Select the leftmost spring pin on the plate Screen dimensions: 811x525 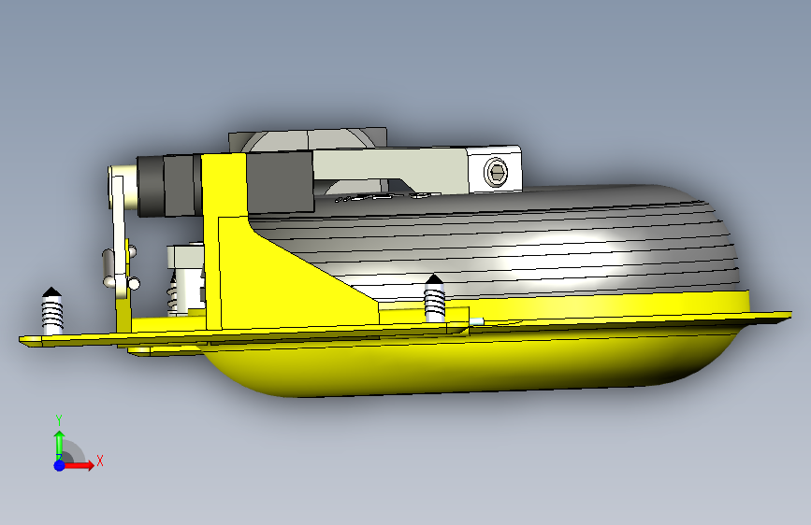(51, 311)
